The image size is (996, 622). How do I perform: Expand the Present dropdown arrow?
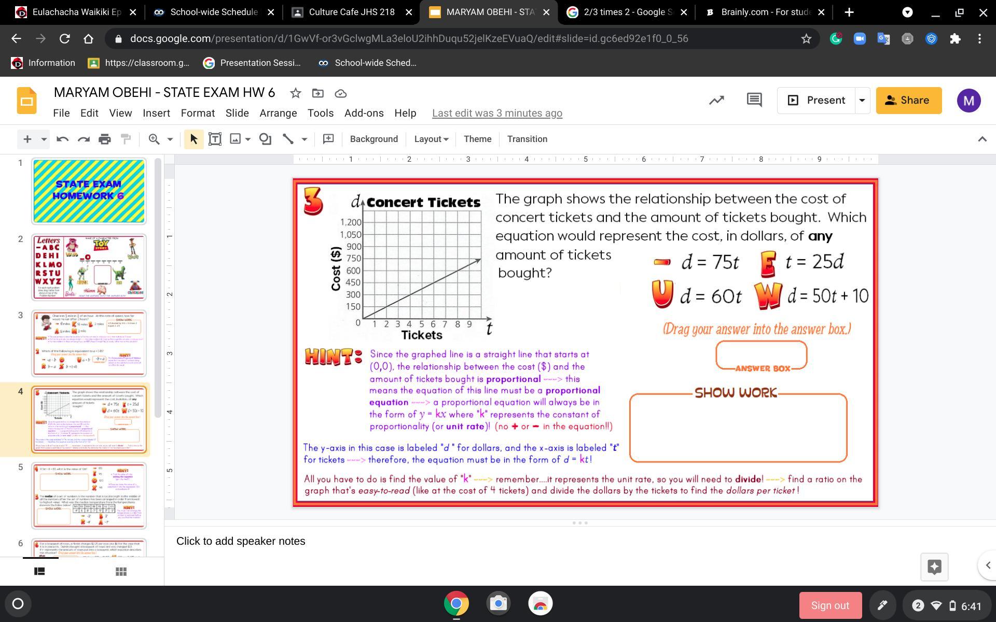tap(862, 100)
